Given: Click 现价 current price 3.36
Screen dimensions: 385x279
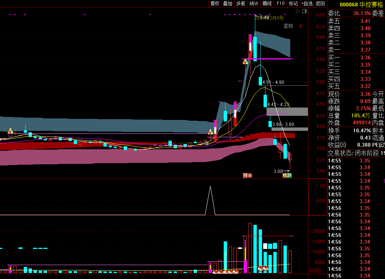Looking at the screenshot, I should click(x=365, y=94).
